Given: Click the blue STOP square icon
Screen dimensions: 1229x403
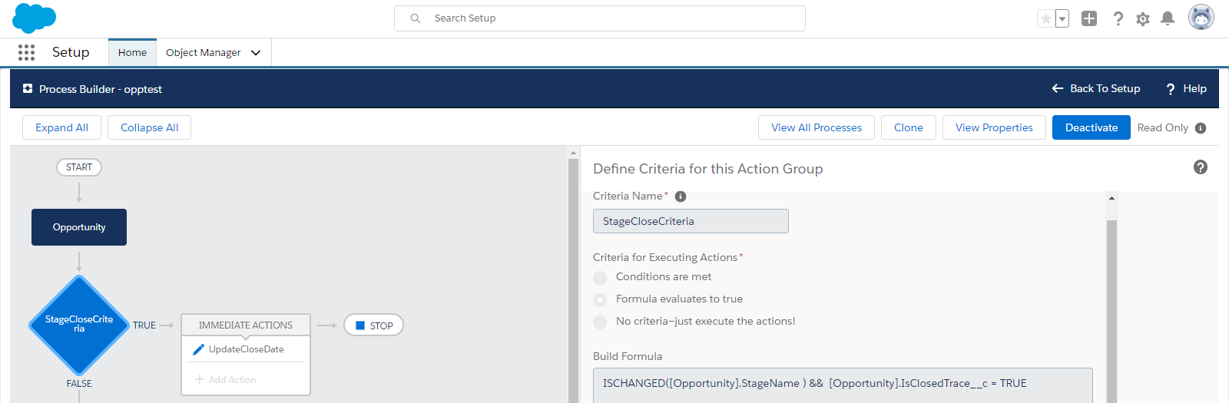Looking at the screenshot, I should click(360, 325).
